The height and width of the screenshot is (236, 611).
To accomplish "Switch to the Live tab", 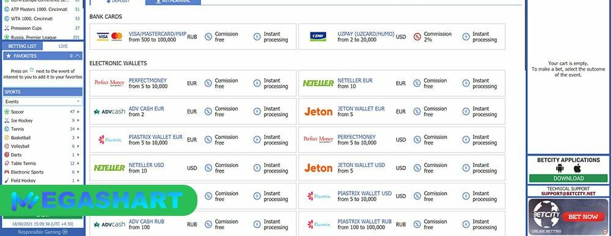I will click(63, 46).
